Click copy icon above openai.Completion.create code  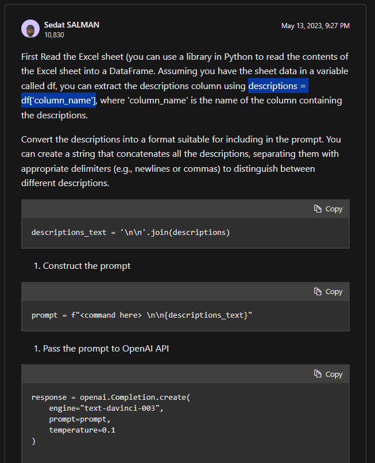click(x=318, y=375)
